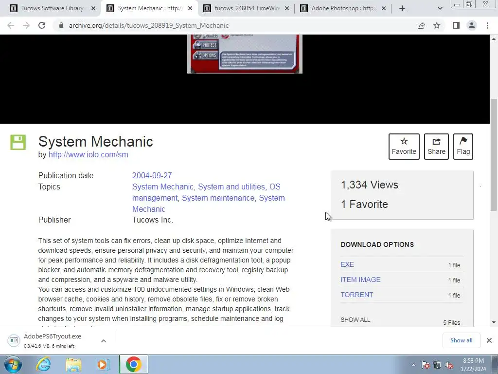Click the address bar URL
The image size is (498, 374).
pyautogui.click(x=149, y=25)
